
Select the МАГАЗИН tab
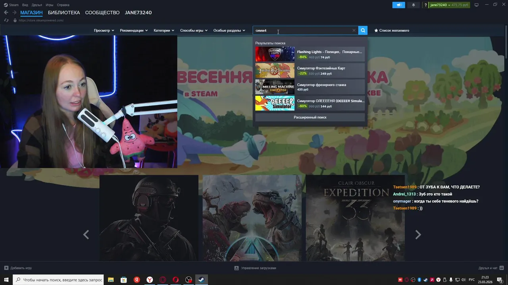31,13
